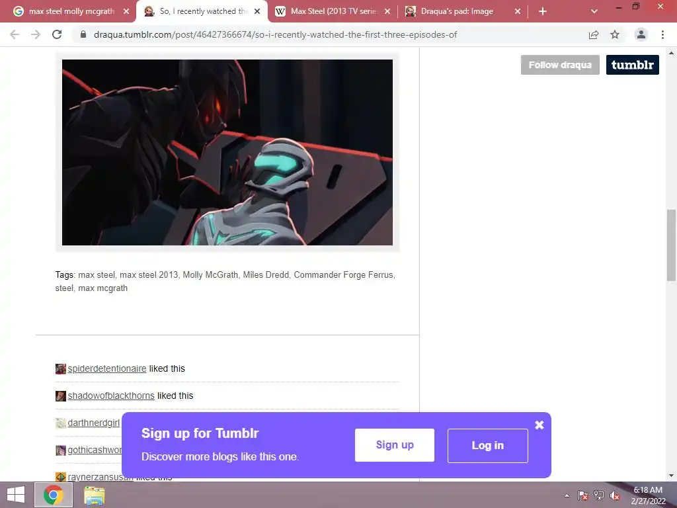Open the Max Steel screenshot image

pos(227,152)
